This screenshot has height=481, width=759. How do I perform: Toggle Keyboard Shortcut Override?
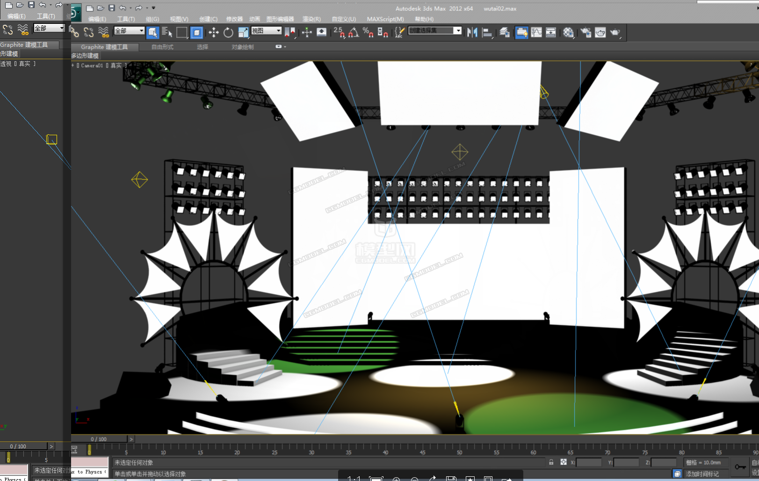point(322,32)
